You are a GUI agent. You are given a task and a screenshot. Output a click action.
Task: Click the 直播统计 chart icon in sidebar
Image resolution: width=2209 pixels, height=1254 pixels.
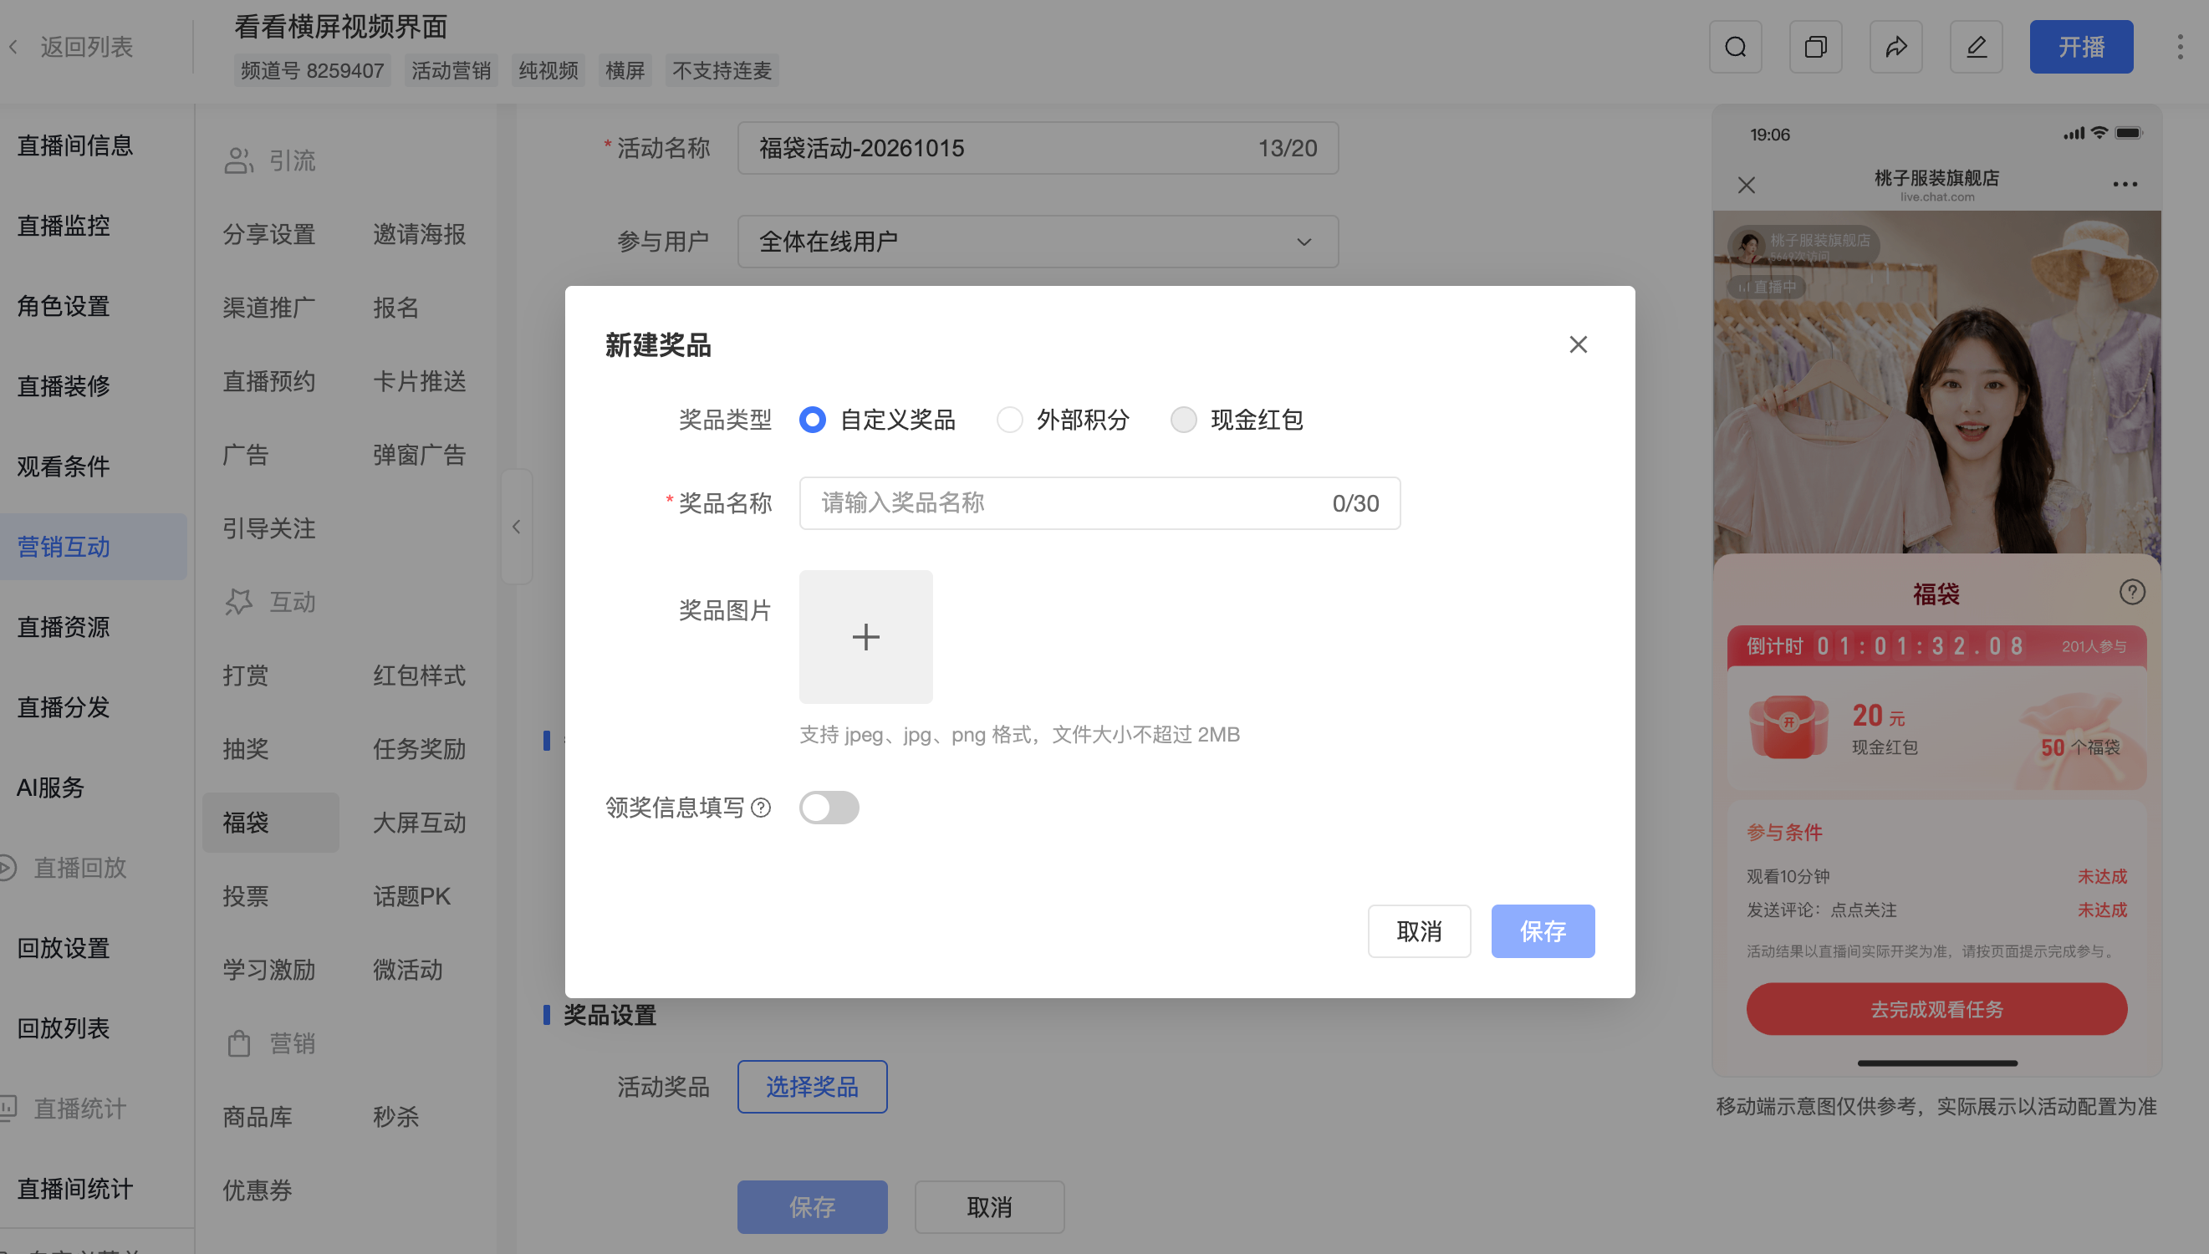pos(8,1108)
